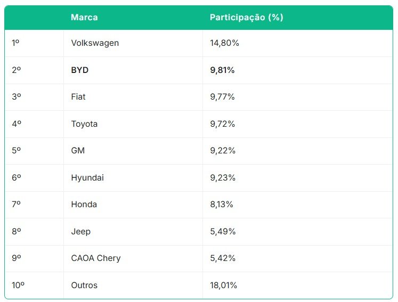
Task: Click the Participação (%) column header
Action: click(x=246, y=17)
